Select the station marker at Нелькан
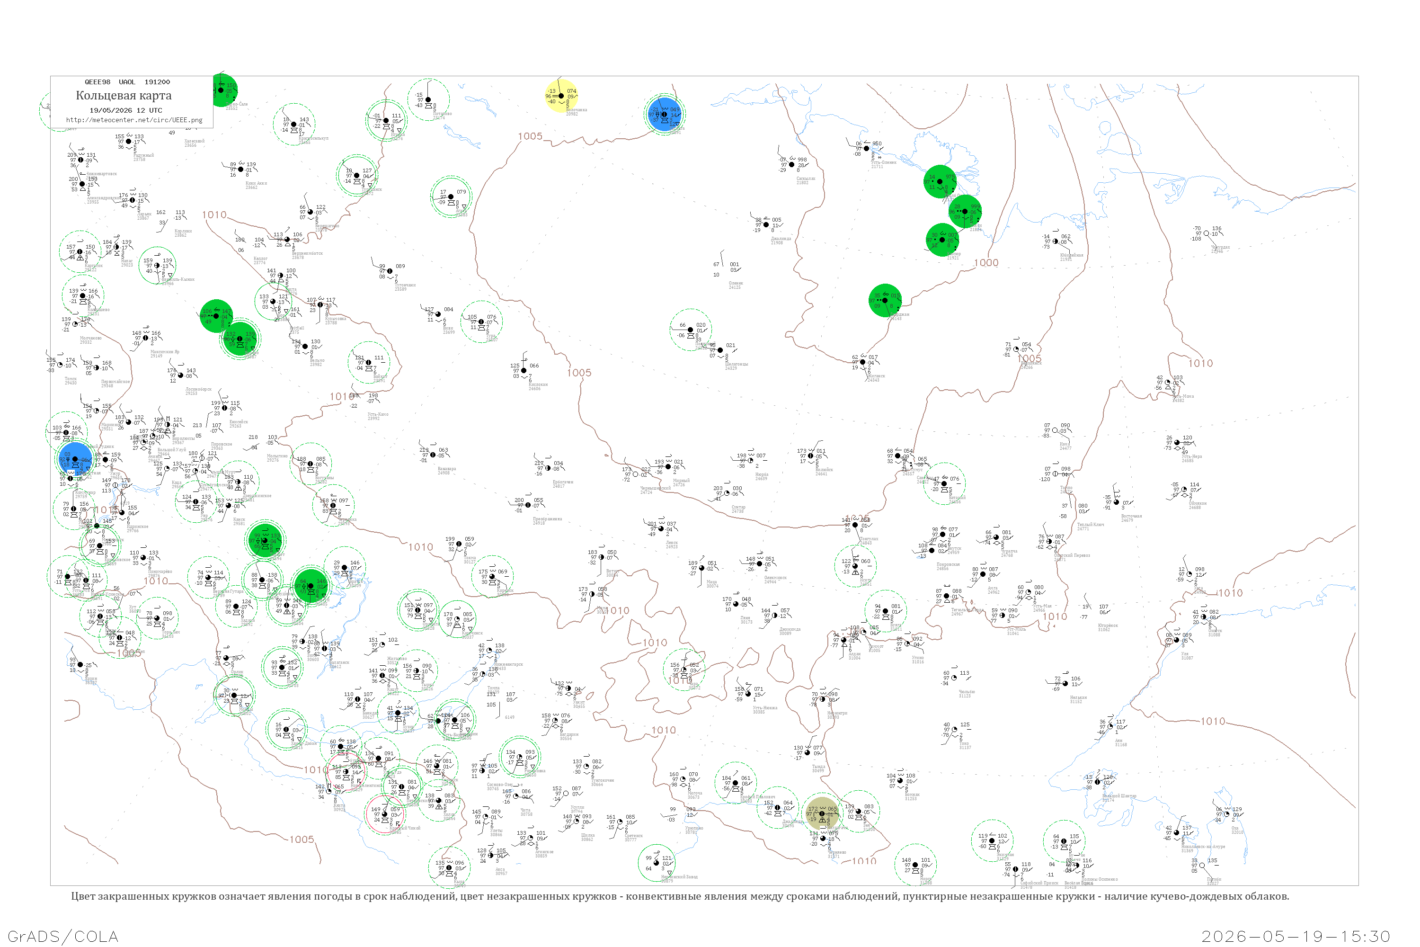This screenshot has height=947, width=1420. (1065, 684)
